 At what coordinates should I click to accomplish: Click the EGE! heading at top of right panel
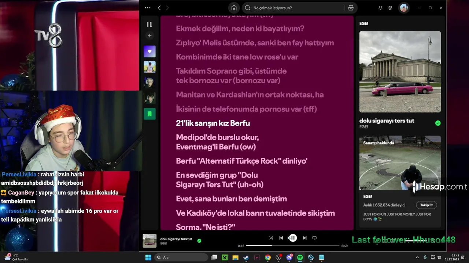[x=364, y=23]
